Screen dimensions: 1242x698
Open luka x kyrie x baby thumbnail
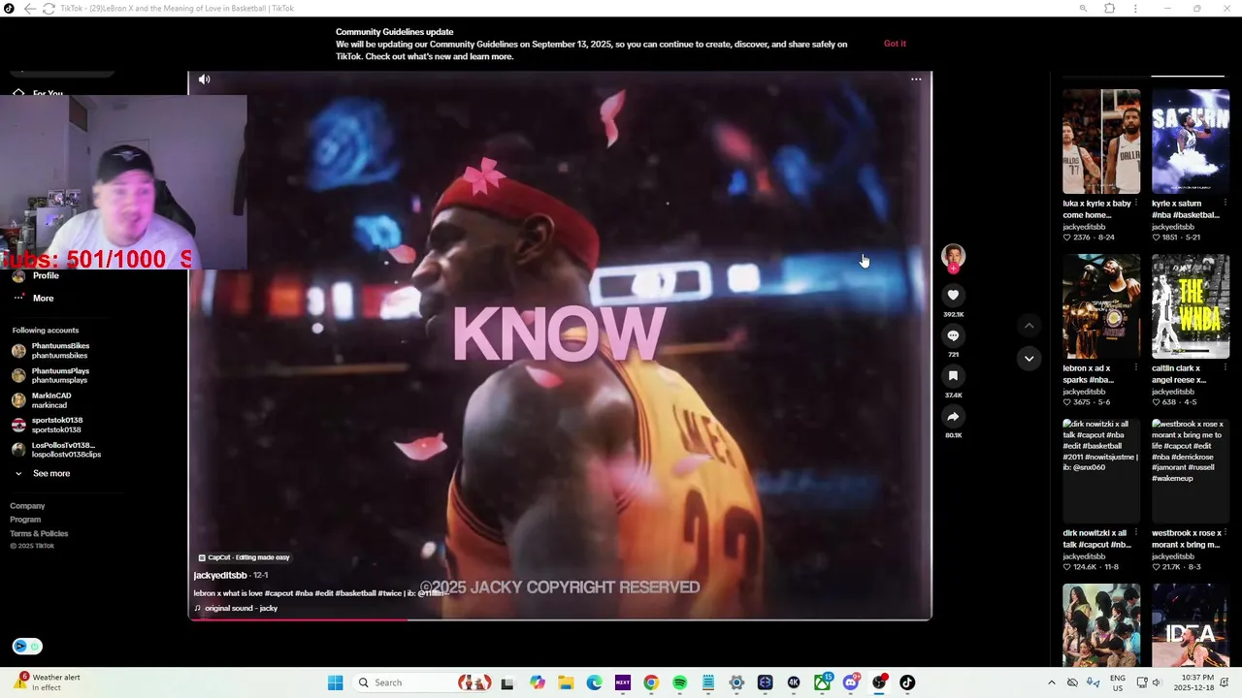[1101, 143]
